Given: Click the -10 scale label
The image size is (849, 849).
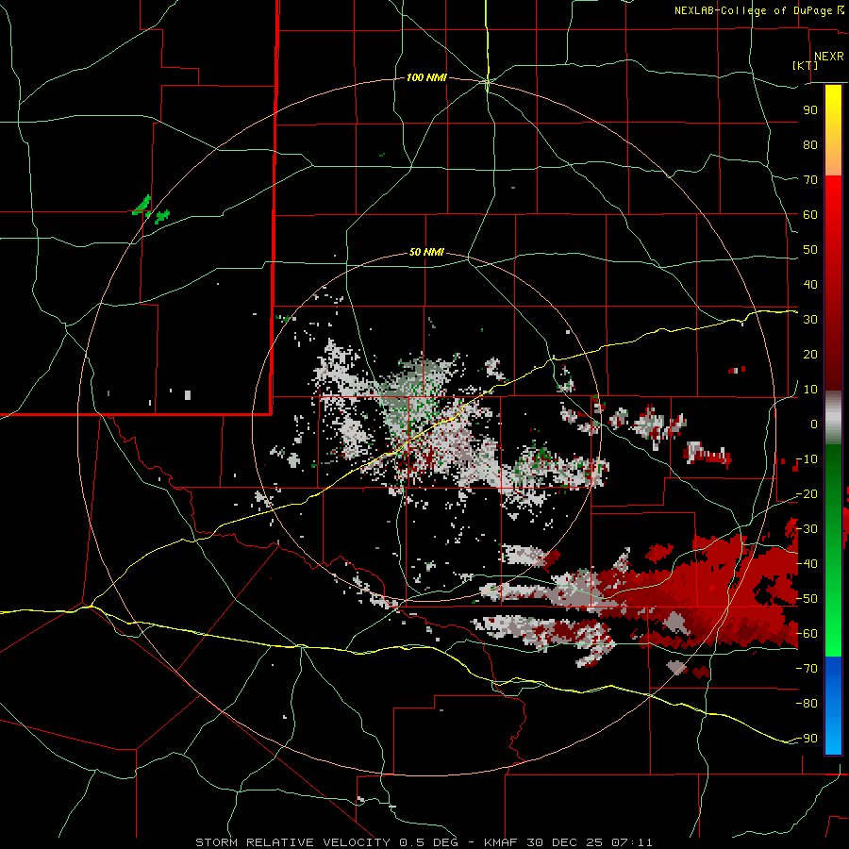Looking at the screenshot, I should 807,459.
